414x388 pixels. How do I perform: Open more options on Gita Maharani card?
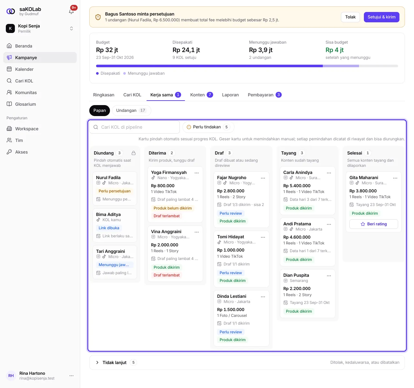pyautogui.click(x=395, y=178)
